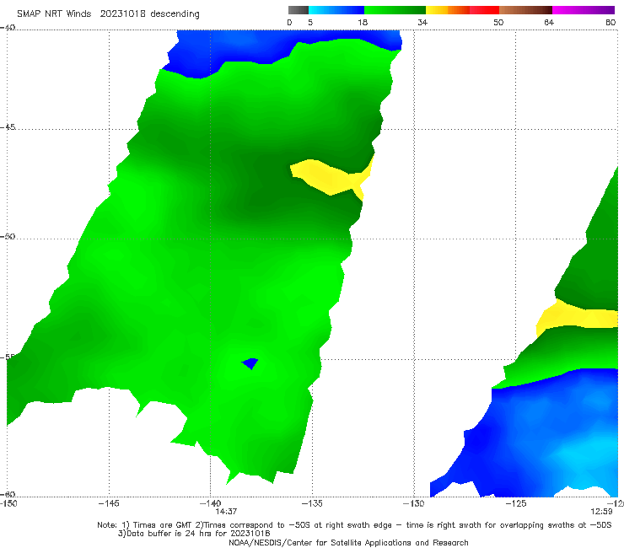Click the longitude label '-135'

click(x=312, y=503)
